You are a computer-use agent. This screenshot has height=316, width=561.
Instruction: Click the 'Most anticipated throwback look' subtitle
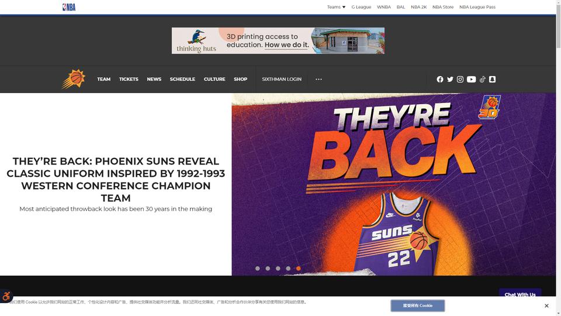tap(116, 209)
